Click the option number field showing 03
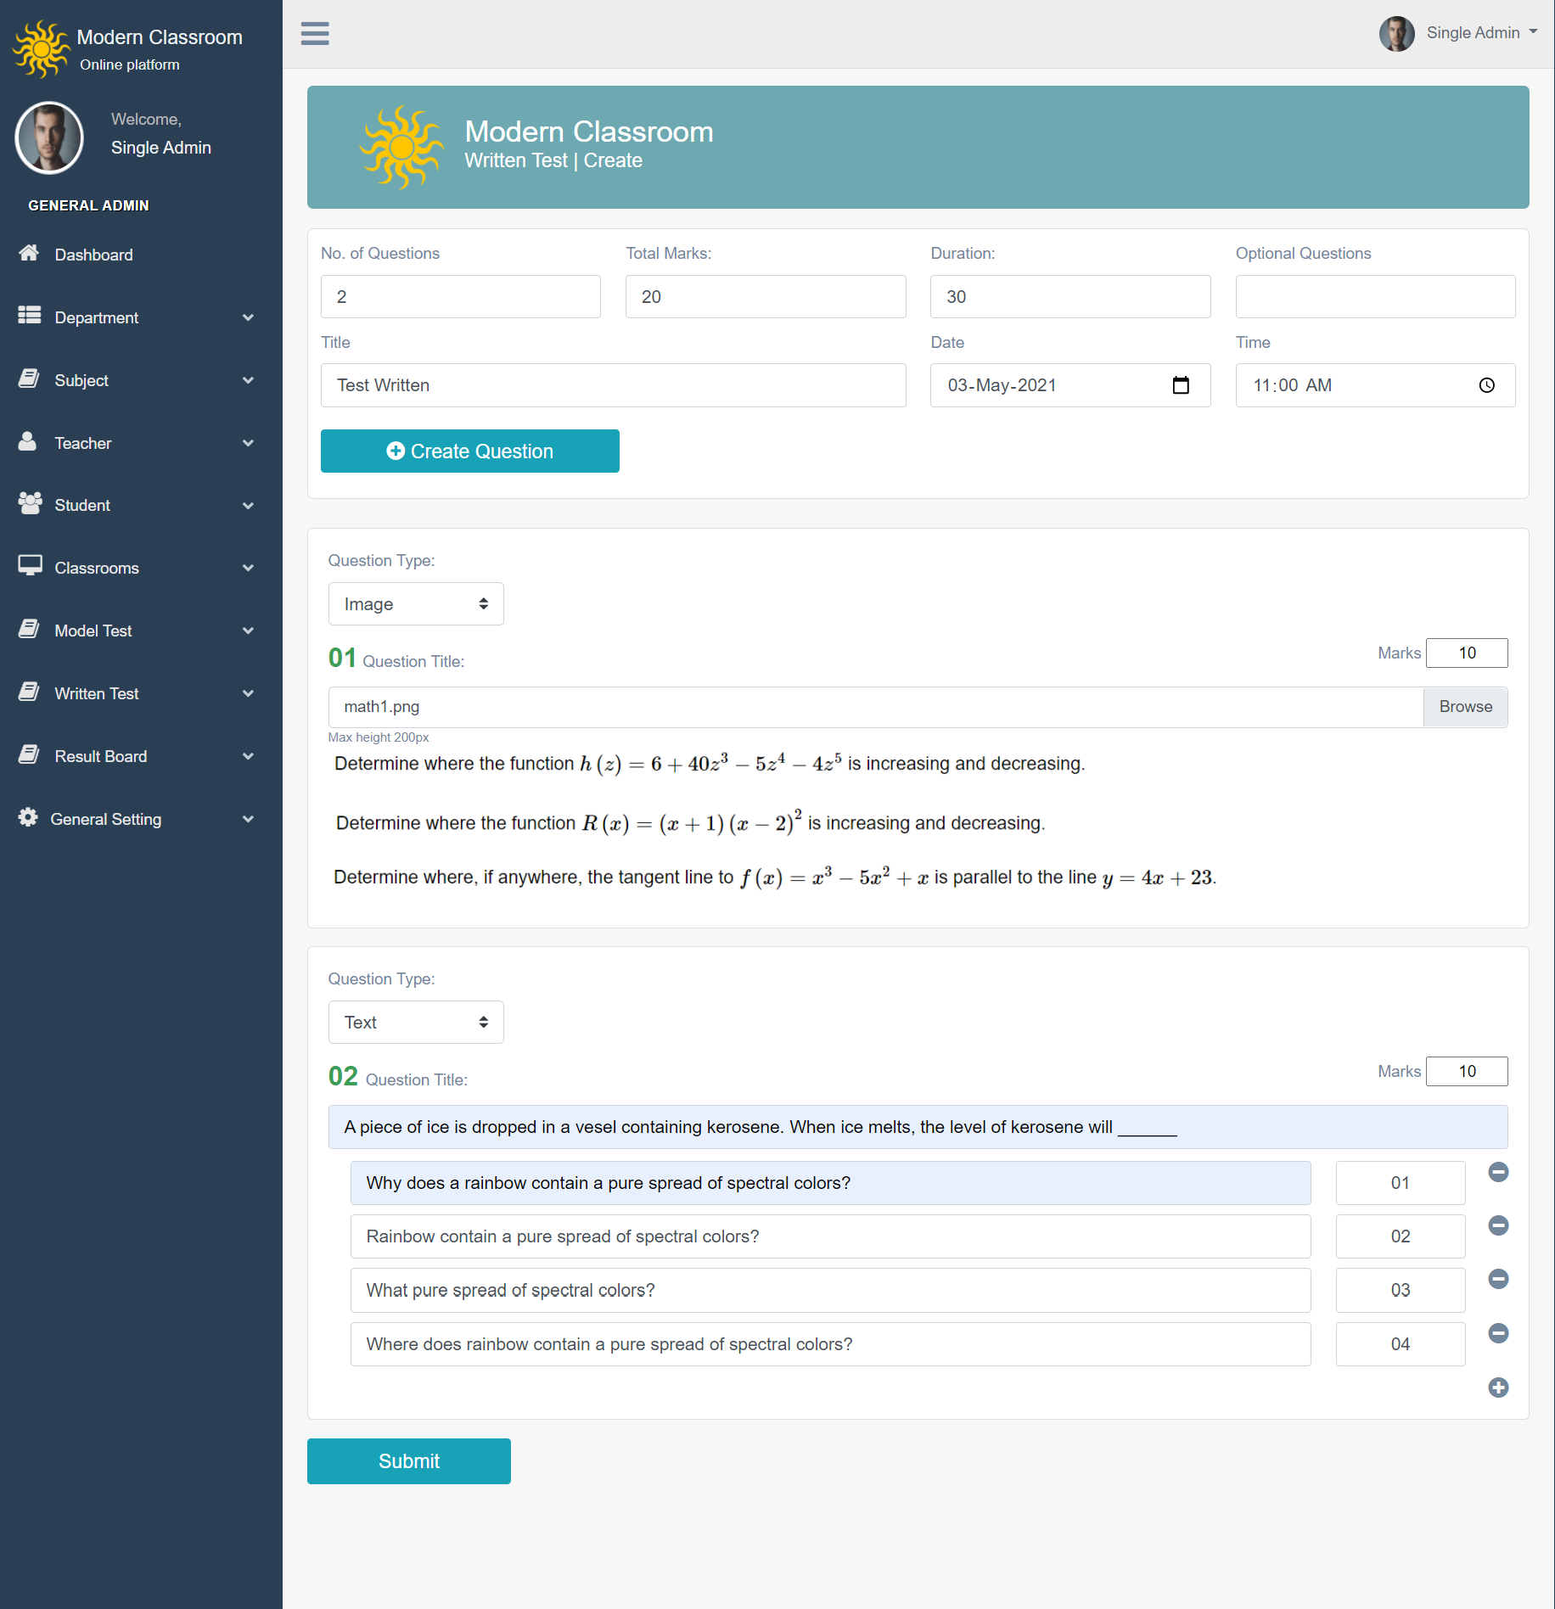 point(1401,1290)
